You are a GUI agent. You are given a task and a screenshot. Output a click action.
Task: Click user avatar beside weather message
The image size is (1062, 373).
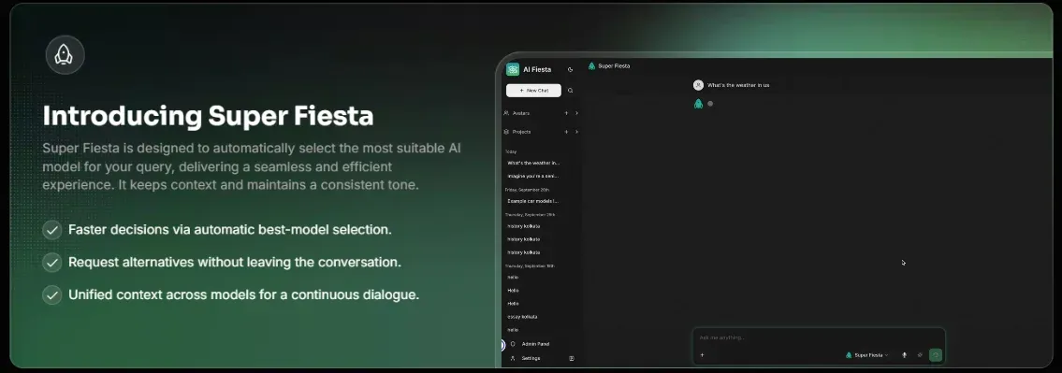tap(698, 85)
